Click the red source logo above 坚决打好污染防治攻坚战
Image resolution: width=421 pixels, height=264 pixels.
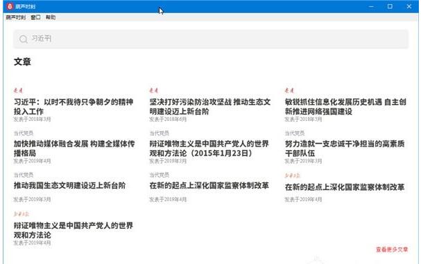pos(154,91)
